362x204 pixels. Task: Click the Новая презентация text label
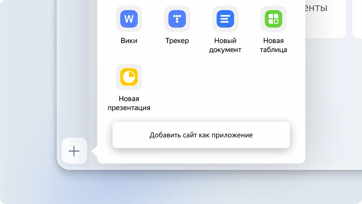(x=129, y=103)
